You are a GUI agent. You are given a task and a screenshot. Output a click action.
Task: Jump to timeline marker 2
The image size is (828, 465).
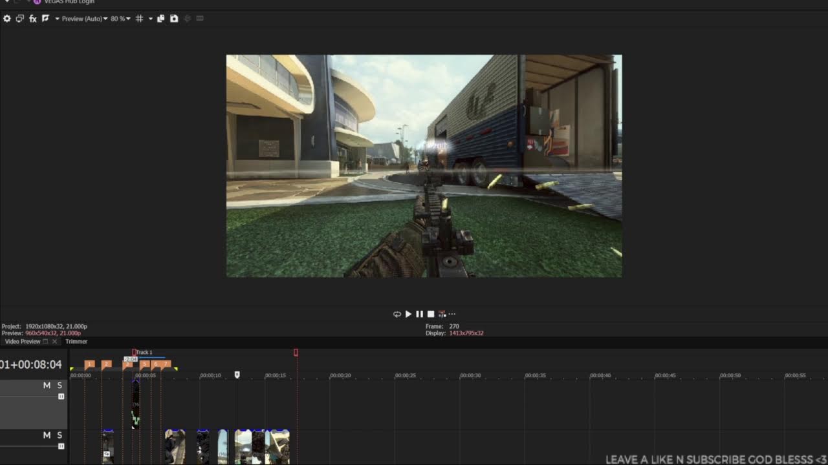click(106, 364)
